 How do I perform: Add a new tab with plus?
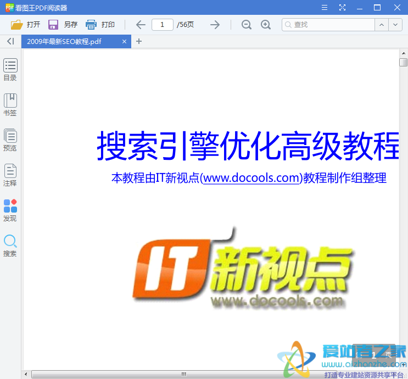(x=139, y=41)
